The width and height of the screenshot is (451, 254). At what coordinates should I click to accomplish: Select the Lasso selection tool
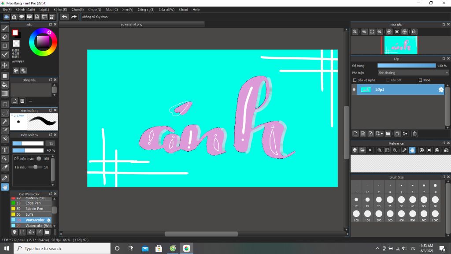pyautogui.click(x=5, y=113)
